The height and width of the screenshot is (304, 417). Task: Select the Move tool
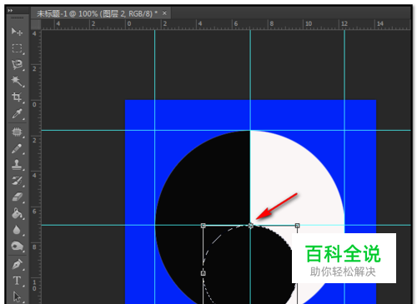pos(17,32)
